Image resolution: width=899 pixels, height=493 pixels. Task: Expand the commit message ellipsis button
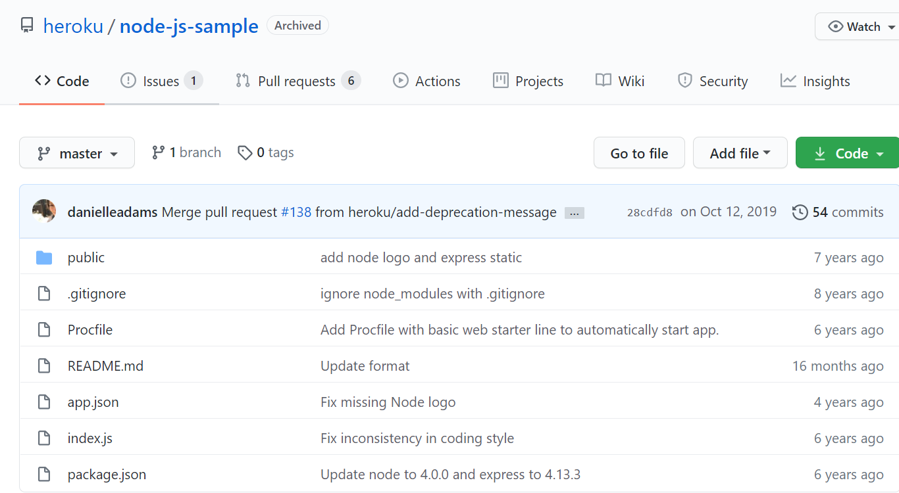(575, 213)
